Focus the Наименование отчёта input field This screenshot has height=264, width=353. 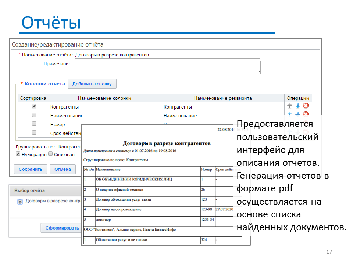(x=167, y=55)
